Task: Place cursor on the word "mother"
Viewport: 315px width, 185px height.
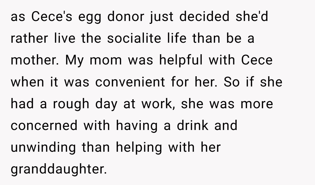Action: (33, 61)
